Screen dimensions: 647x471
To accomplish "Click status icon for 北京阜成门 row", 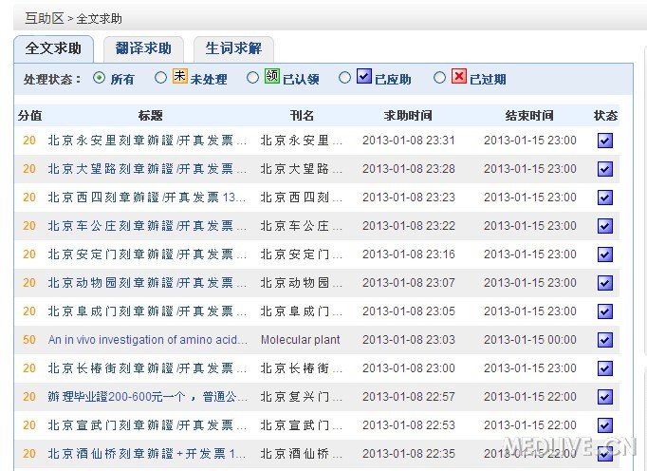I will coord(605,311).
